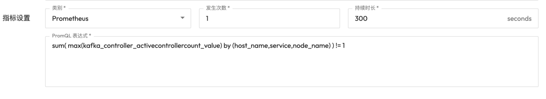The image size is (546, 99).
Task: Open the 类别 dropdown arrow
Action: pos(182,18)
